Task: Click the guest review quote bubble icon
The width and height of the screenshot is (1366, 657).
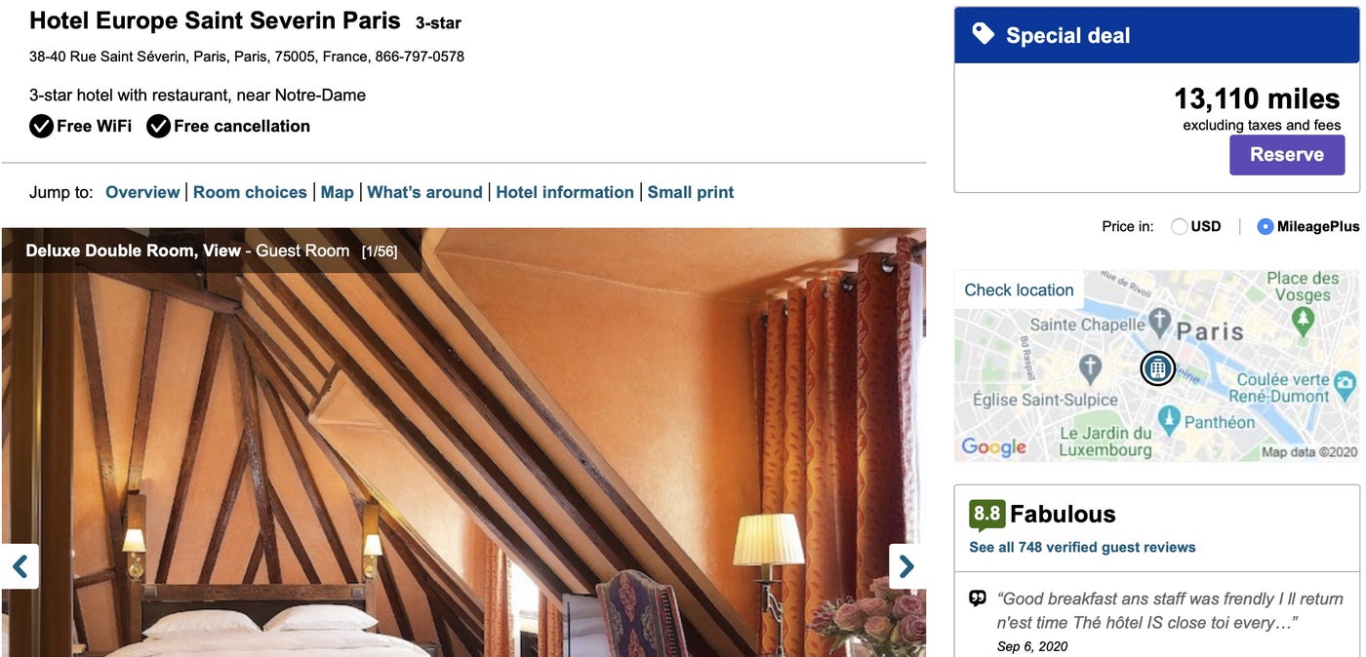Action: click(x=978, y=599)
